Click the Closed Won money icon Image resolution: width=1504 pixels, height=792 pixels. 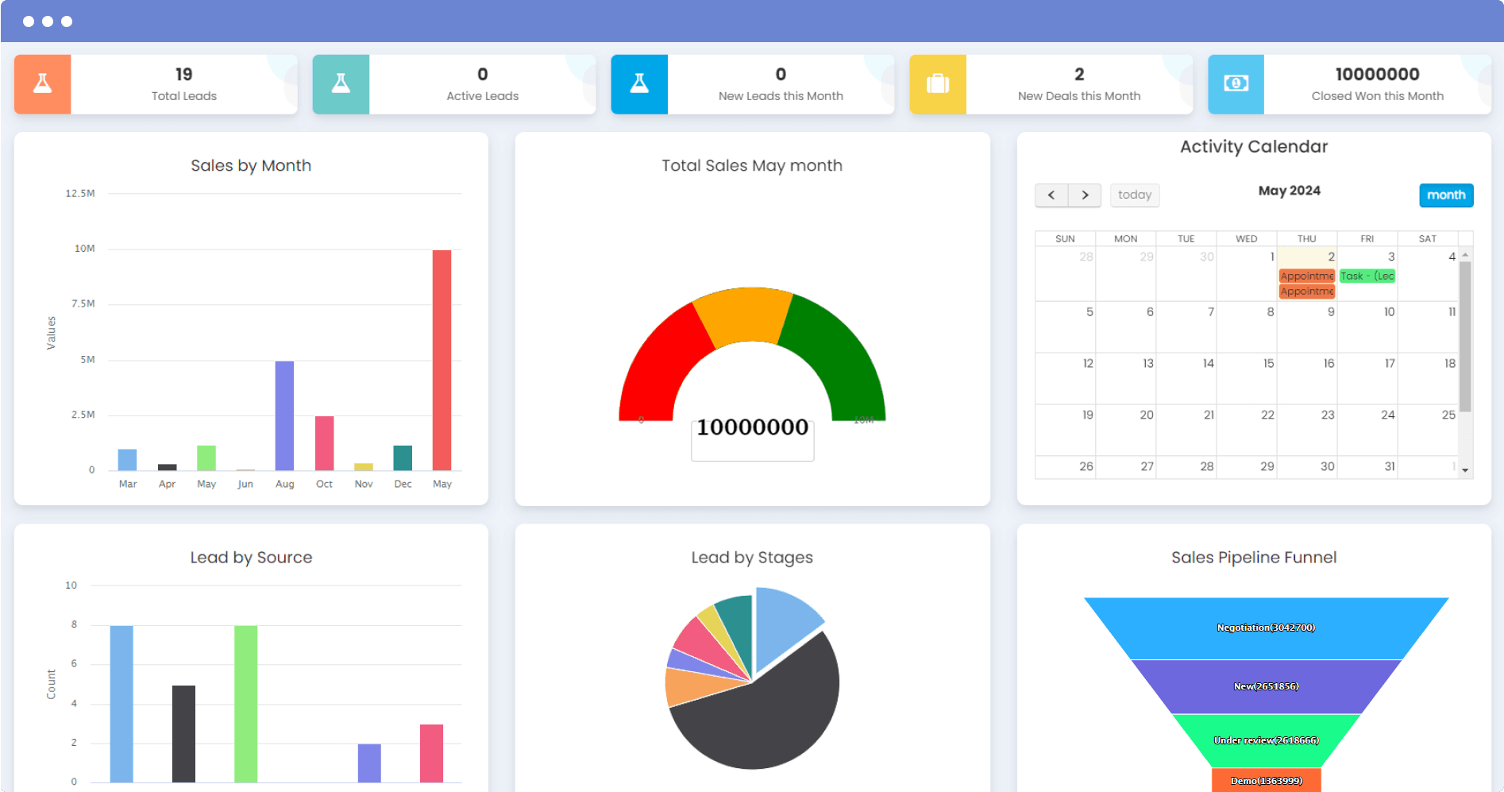1236,84
